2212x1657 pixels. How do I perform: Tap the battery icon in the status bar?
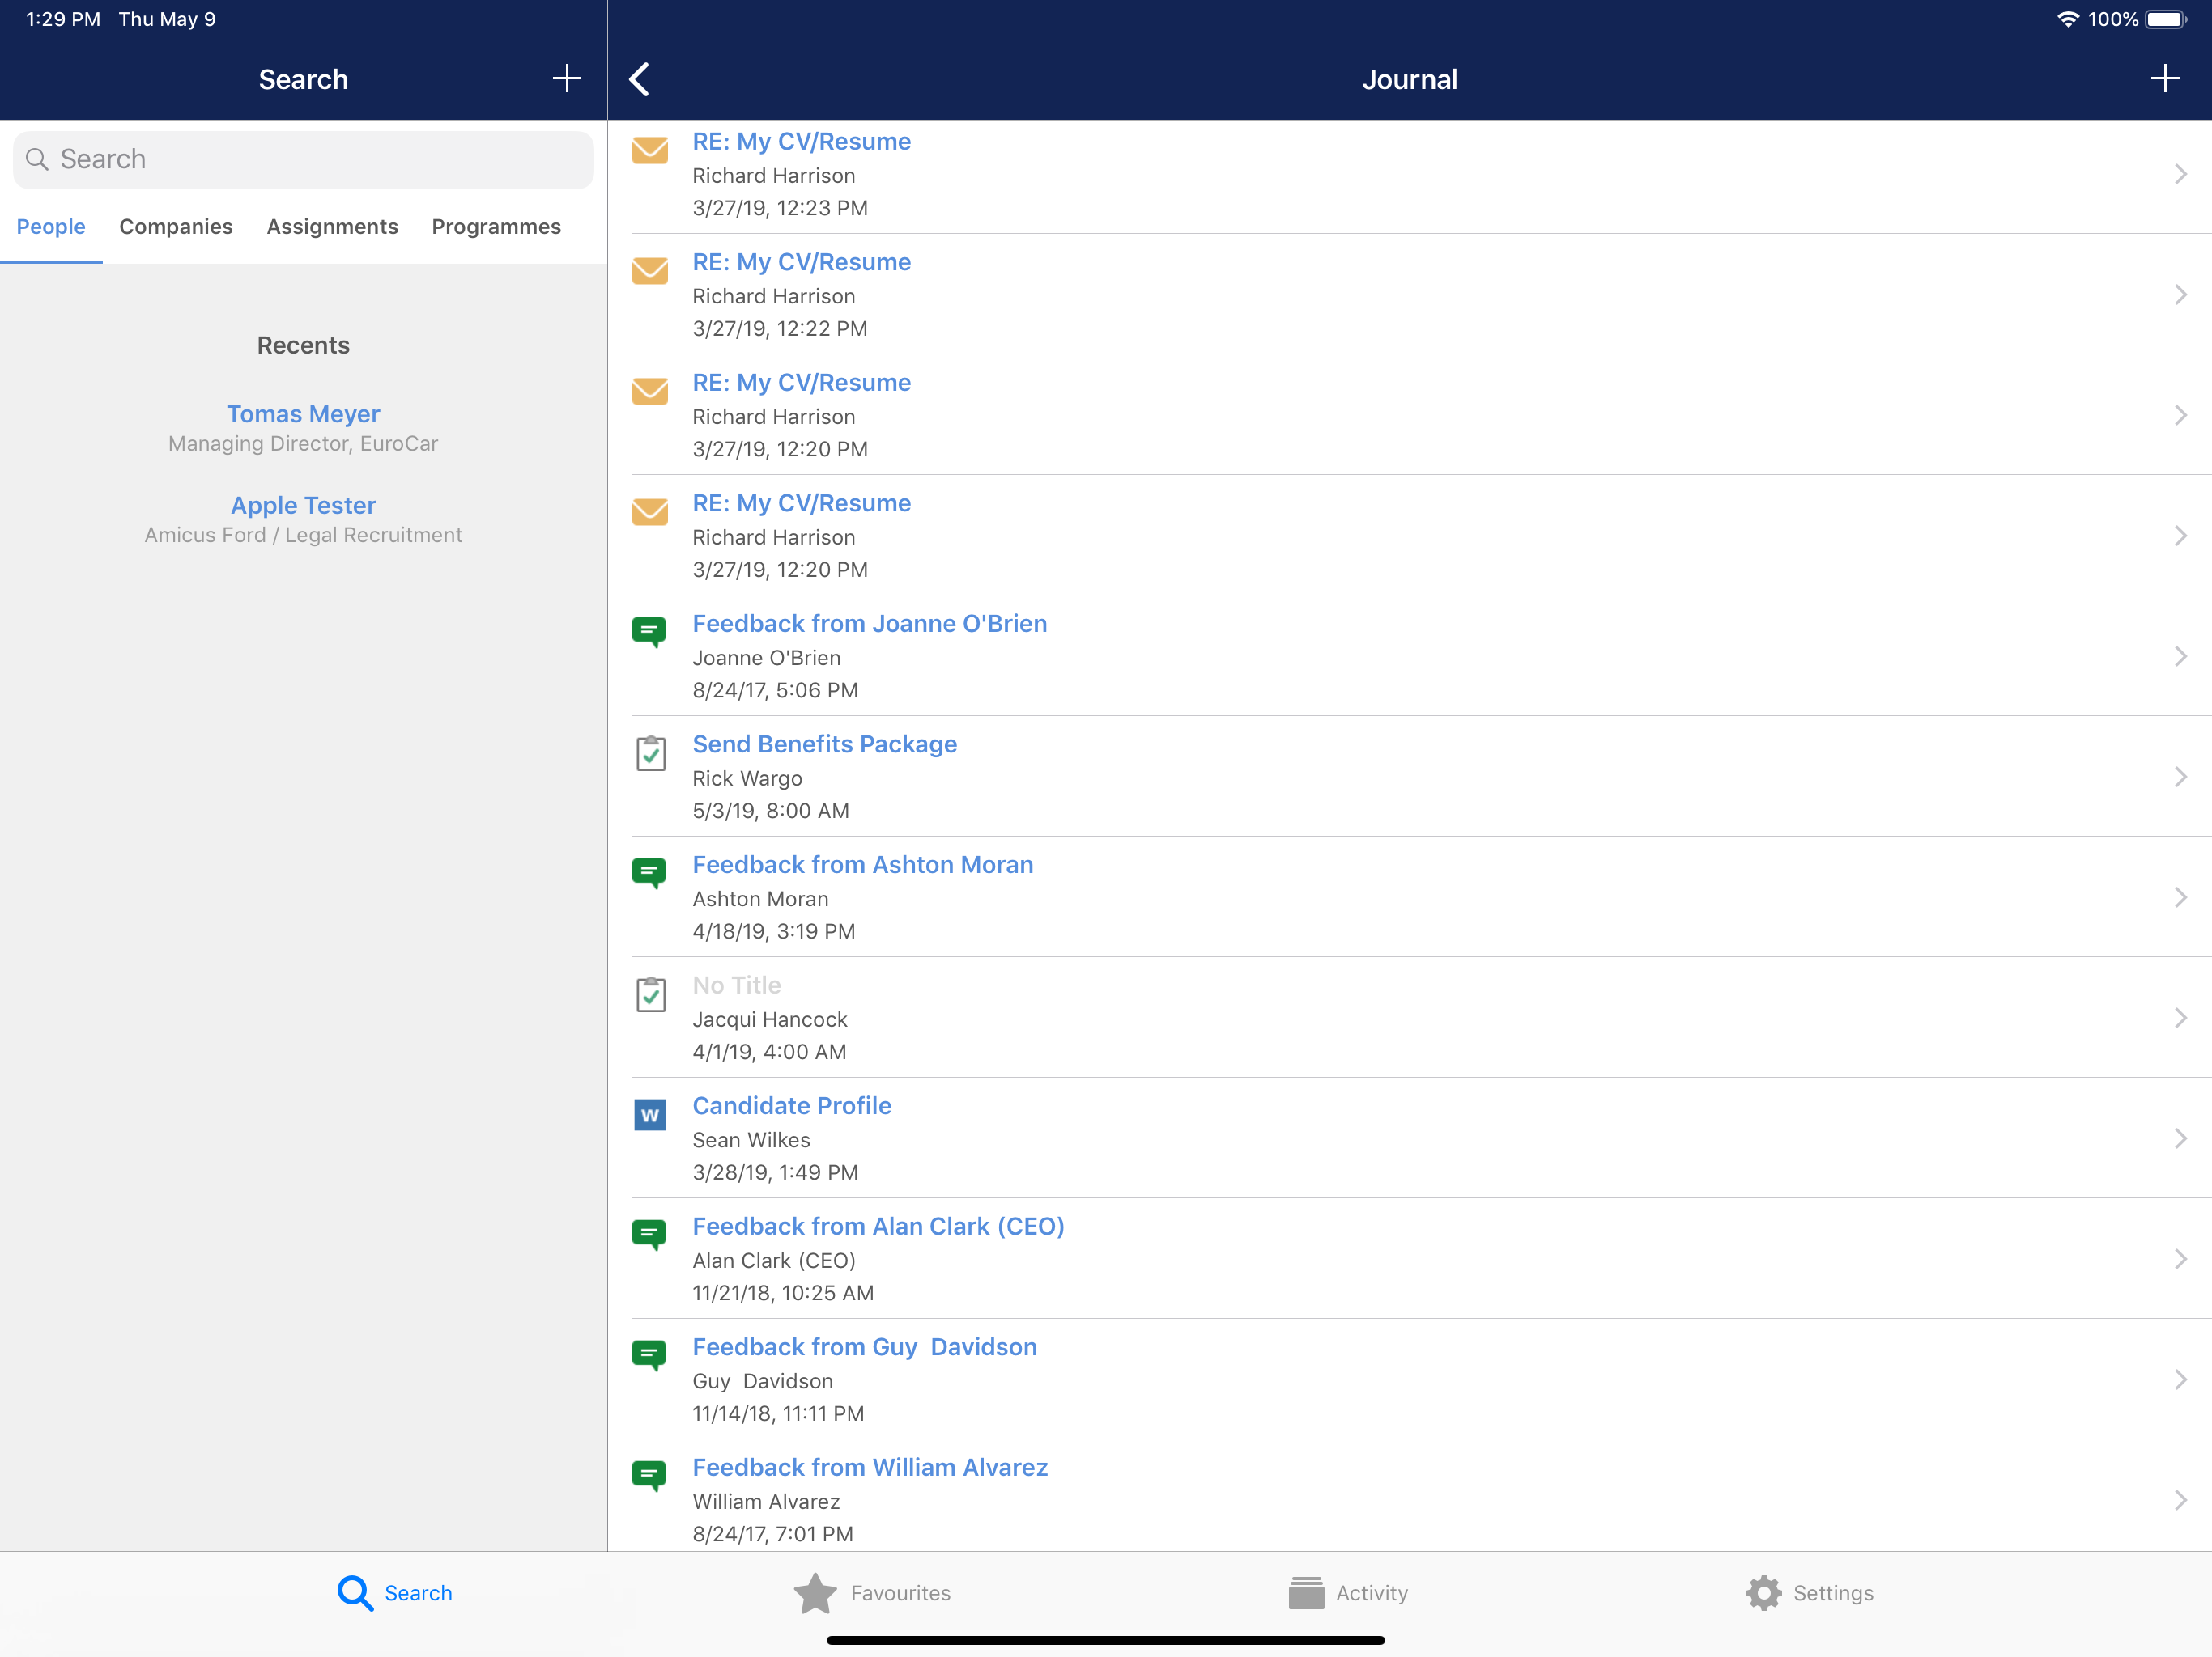[2166, 19]
